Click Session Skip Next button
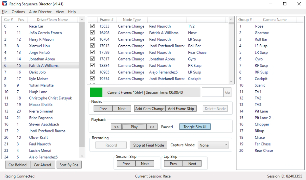The height and width of the screenshot is (180, 306). click(x=145, y=164)
